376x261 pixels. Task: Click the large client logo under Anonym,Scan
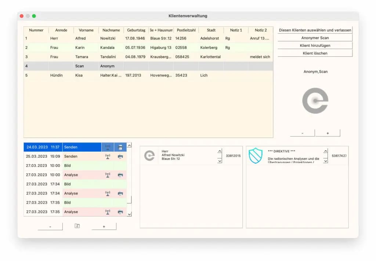(x=315, y=100)
